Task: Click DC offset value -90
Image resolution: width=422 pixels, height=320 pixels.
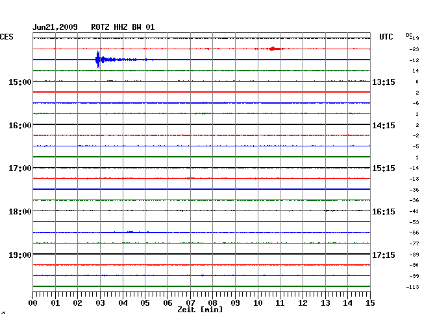Action: pos(414,265)
